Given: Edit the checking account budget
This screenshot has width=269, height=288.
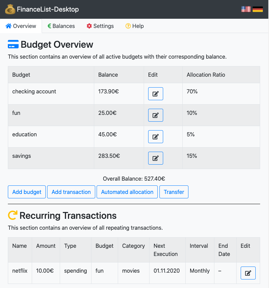Looking at the screenshot, I should point(155,94).
